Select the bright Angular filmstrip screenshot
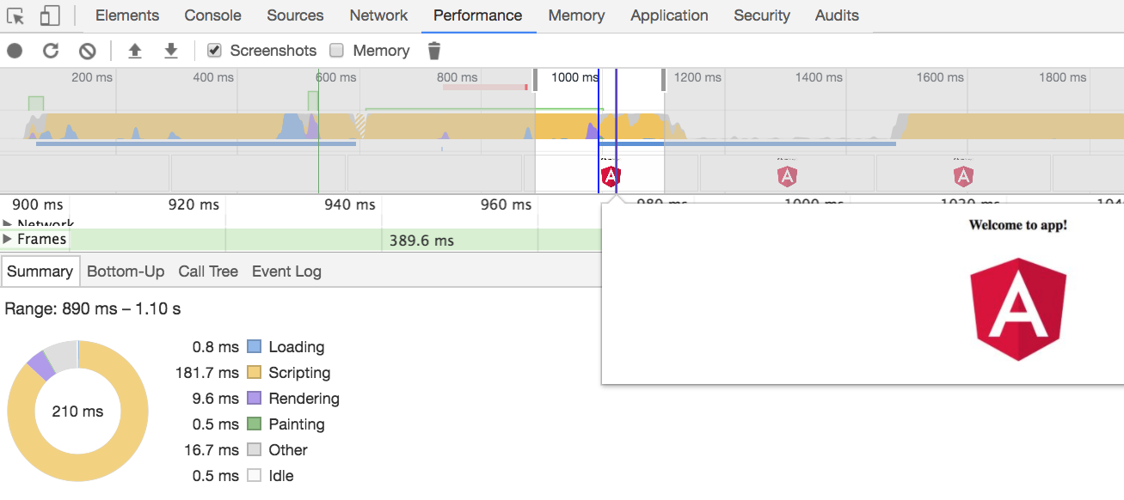 pos(610,174)
